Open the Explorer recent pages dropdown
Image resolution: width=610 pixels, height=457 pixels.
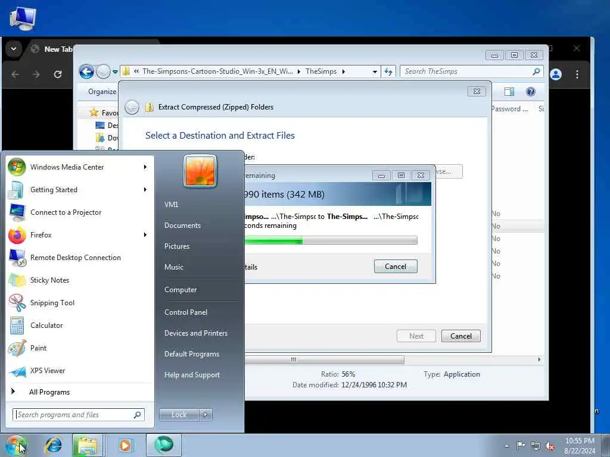click(115, 72)
